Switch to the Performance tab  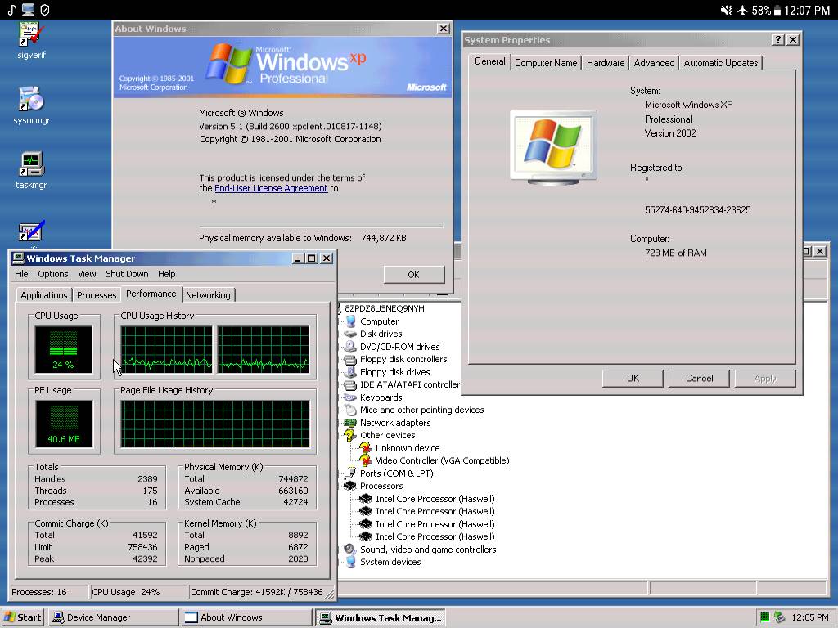point(151,294)
